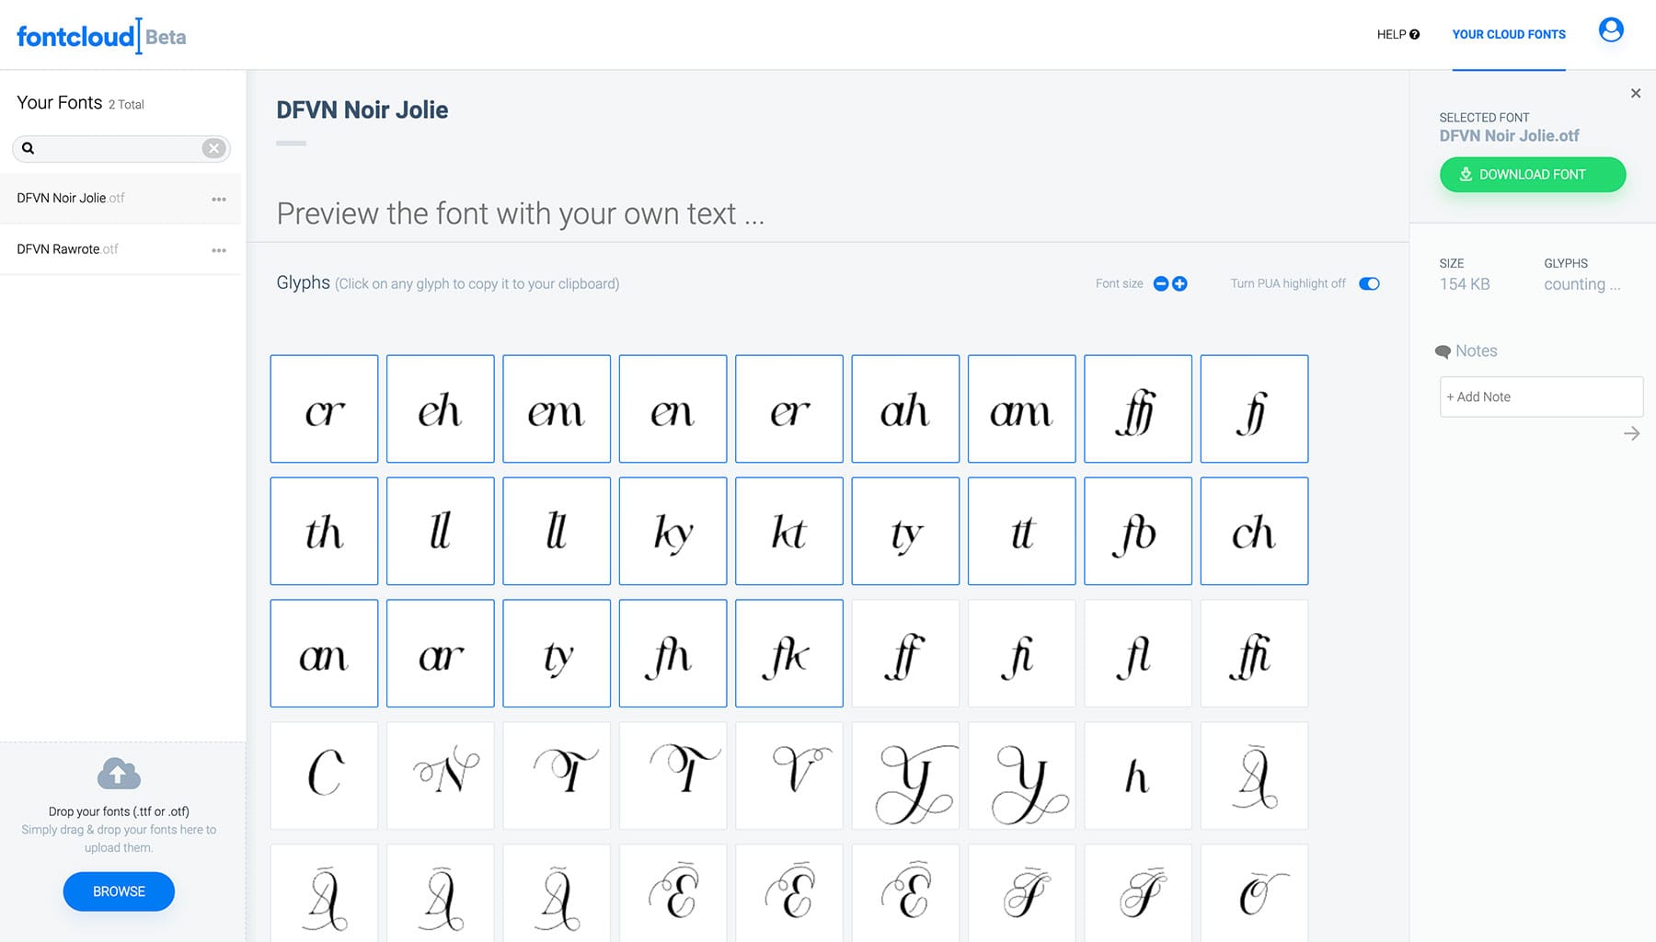Copy the 'er' ligature glyph
Image resolution: width=1656 pixels, height=942 pixels.
click(789, 408)
